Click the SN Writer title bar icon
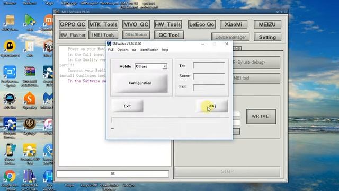This screenshot has width=339, height=191. pyautogui.click(x=109, y=44)
